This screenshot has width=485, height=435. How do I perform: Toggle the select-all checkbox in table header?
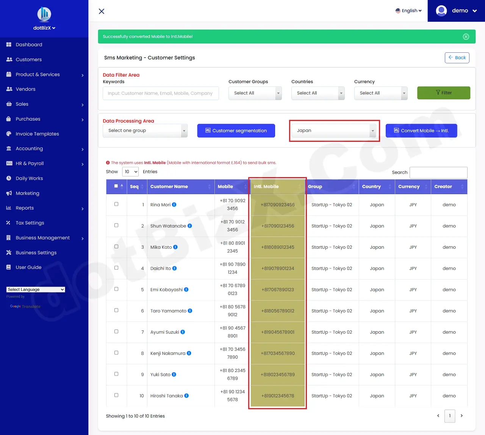click(116, 186)
